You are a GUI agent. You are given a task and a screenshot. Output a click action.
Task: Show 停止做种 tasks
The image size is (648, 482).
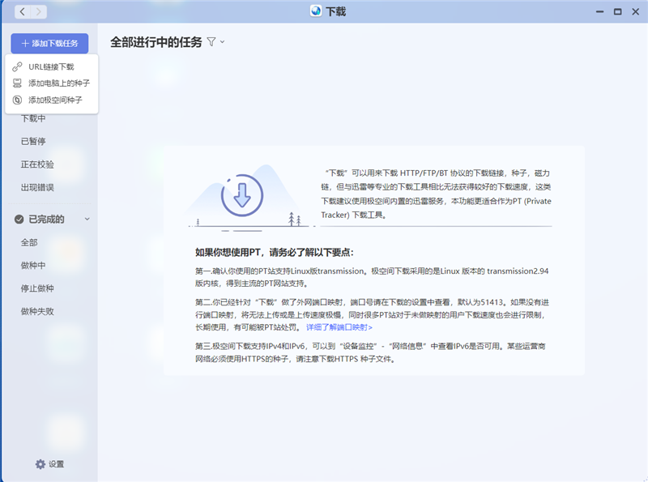(x=37, y=288)
